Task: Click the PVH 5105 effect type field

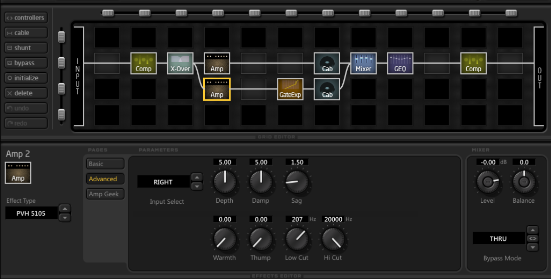Action: (x=31, y=213)
